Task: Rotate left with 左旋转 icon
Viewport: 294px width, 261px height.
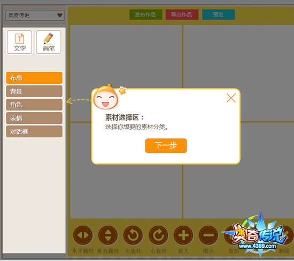Action: point(133,235)
